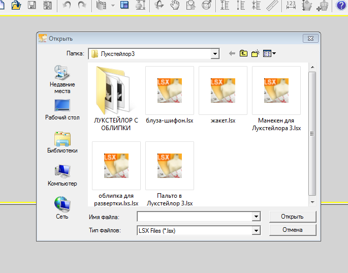Image resolution: width=348 pixels, height=273 pixels.
Task: Go to Сеть location
Action: [62, 208]
